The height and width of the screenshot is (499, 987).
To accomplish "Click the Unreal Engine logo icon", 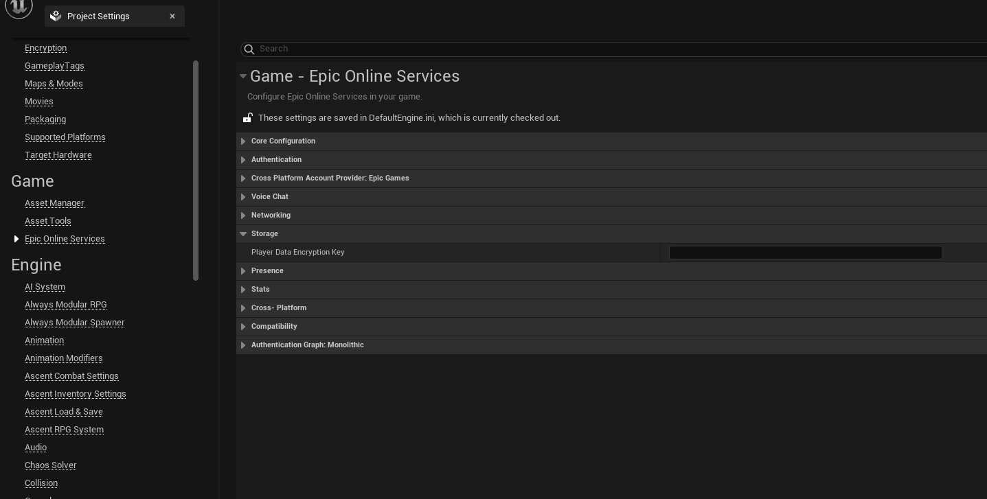I will [19, 8].
